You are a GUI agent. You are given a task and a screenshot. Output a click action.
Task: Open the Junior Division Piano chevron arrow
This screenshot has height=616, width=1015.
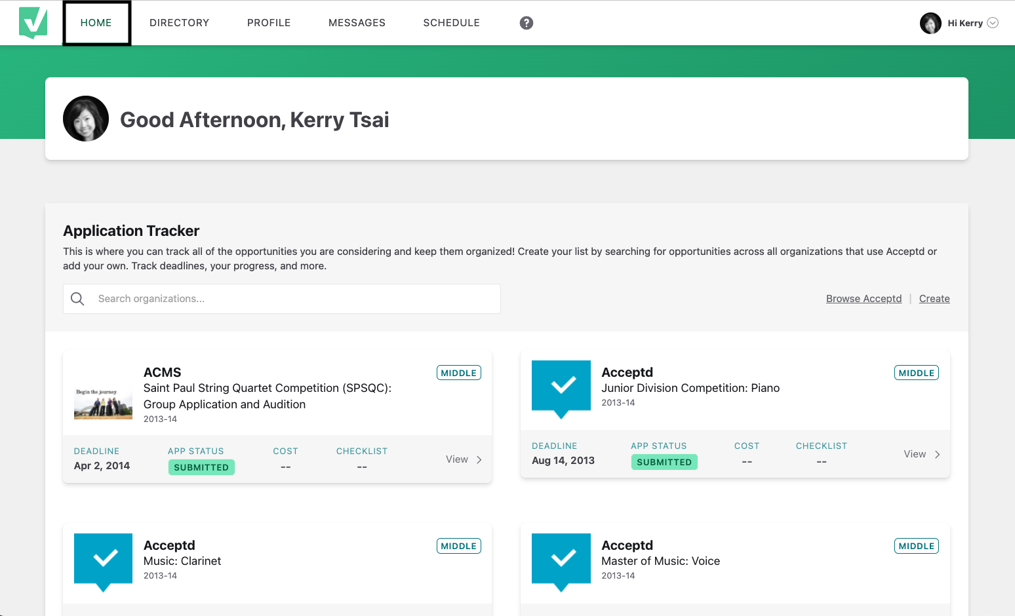click(937, 454)
